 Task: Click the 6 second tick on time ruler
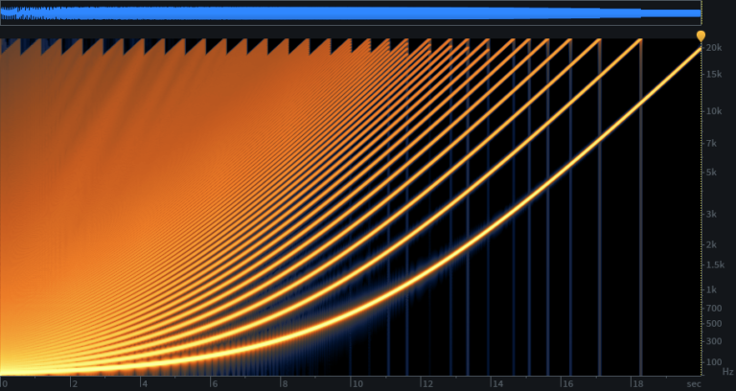point(215,383)
